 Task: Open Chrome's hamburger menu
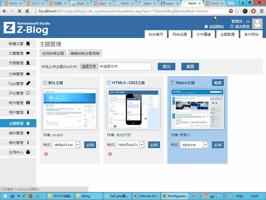tap(262, 11)
